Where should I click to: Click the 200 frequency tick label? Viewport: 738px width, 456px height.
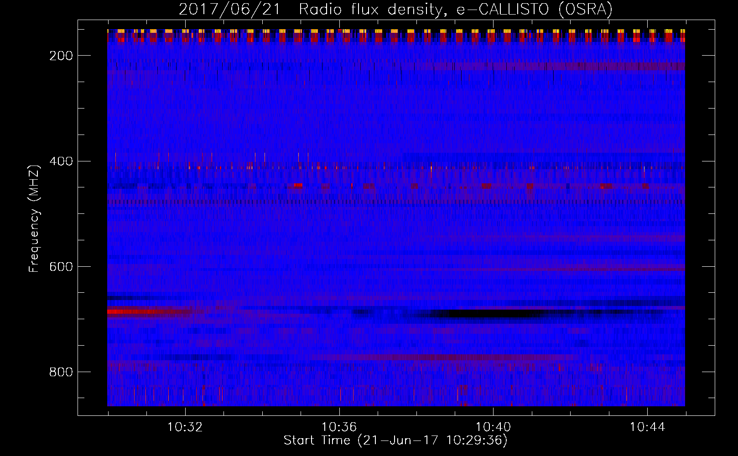pos(61,56)
